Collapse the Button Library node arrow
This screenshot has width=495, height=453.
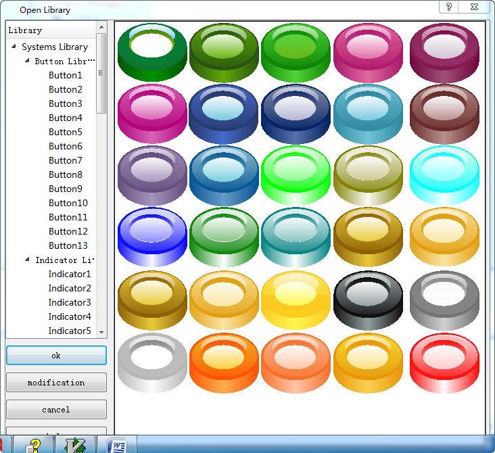click(x=27, y=60)
